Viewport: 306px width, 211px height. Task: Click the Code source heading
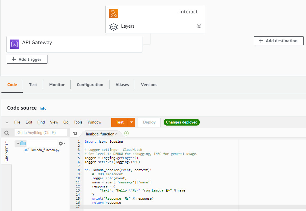coord(22,108)
